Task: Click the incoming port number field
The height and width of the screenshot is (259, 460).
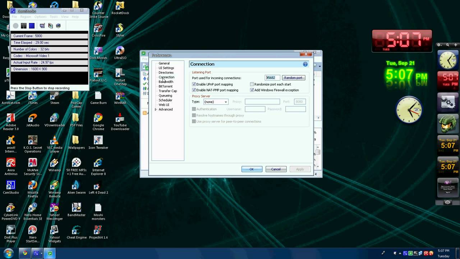Action: [x=272, y=78]
